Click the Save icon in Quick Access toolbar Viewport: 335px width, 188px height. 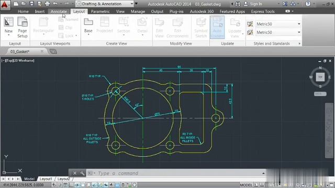click(31, 4)
